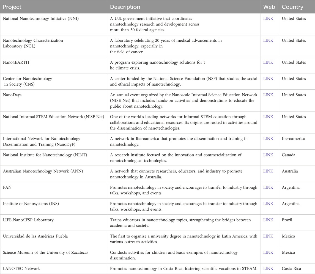Image resolution: width=315 pixels, height=274 pixels.
Task: Select description about 20 years of medical advancements
Action: (166, 46)
